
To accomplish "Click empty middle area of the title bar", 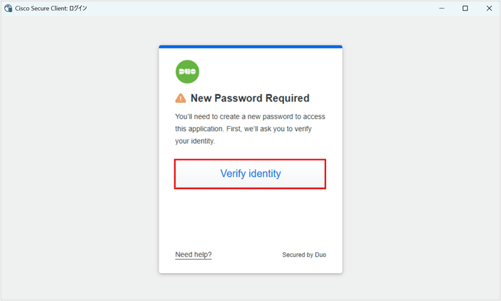I will 259,8.
